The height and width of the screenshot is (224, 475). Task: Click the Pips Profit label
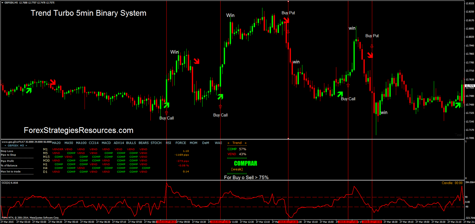pos(8,161)
